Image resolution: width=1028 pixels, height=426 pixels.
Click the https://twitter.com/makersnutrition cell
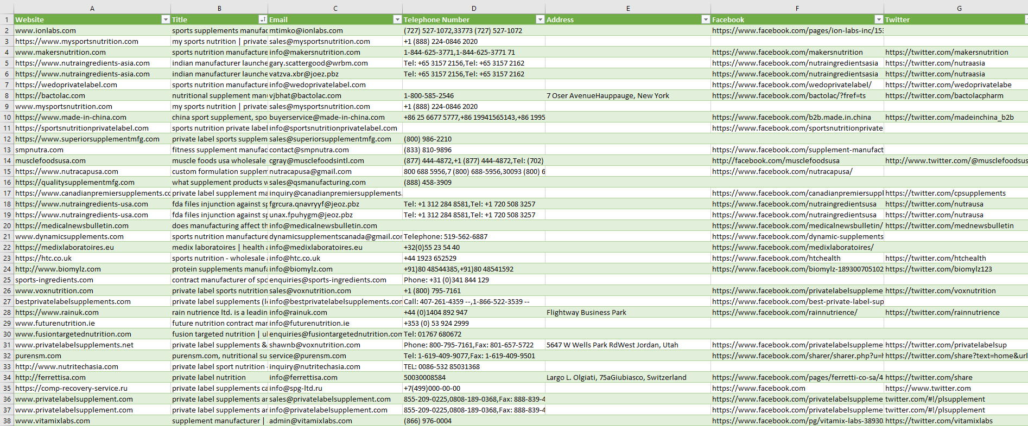click(x=956, y=52)
